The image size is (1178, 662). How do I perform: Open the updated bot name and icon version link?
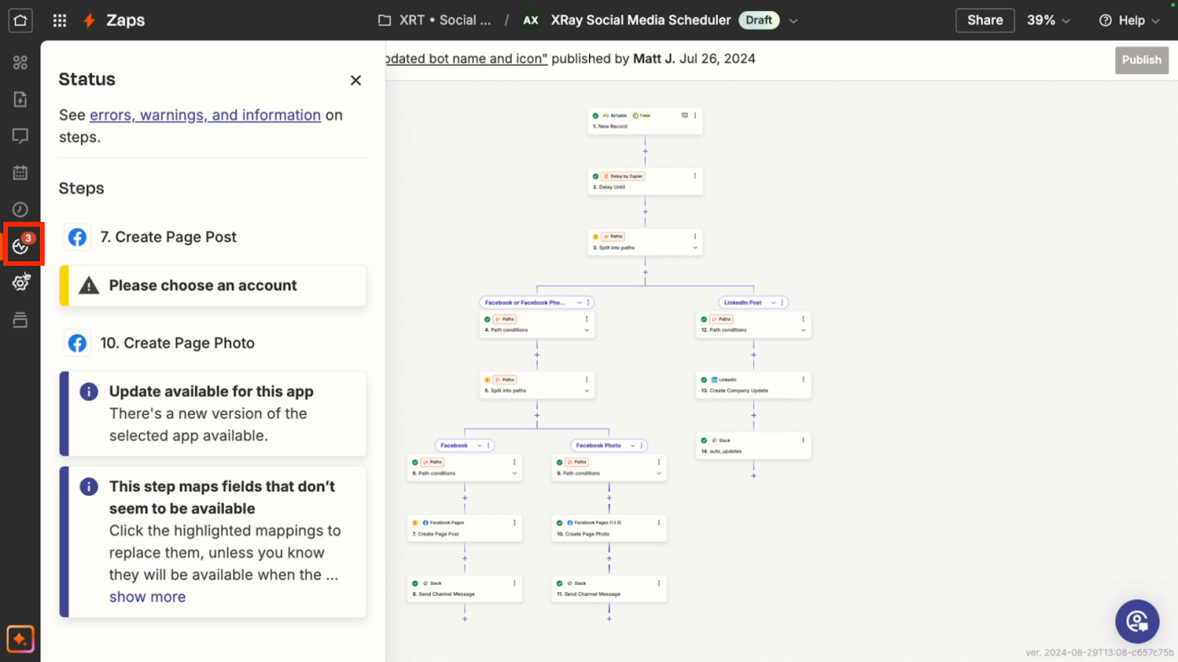coord(467,59)
